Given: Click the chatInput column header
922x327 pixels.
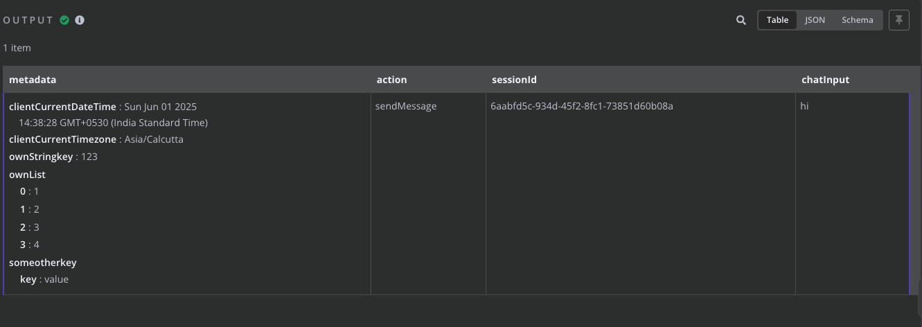Looking at the screenshot, I should pyautogui.click(x=825, y=80).
